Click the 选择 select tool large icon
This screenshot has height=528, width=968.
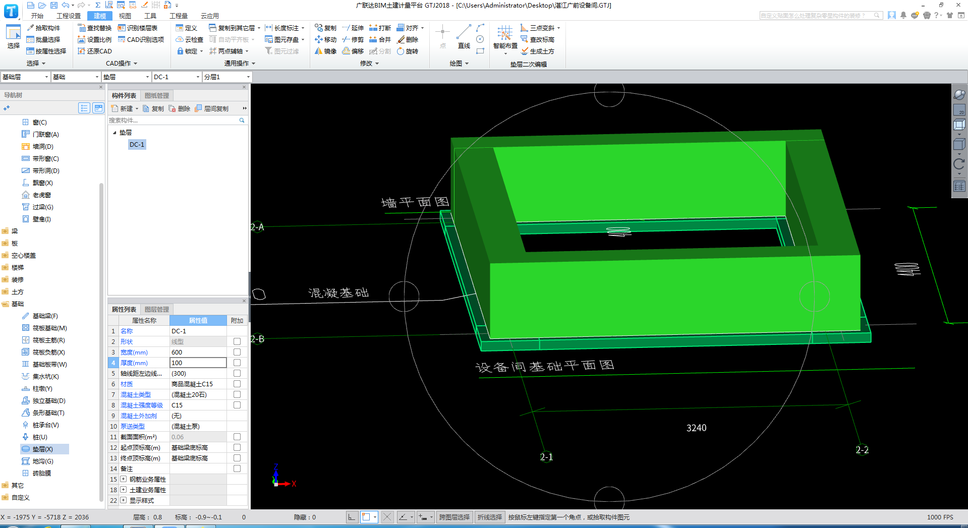(13, 37)
